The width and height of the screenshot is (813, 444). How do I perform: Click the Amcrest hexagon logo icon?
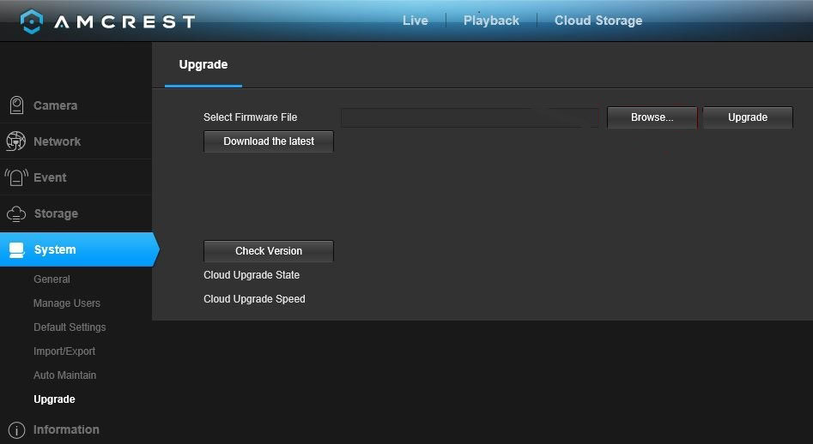(x=31, y=21)
